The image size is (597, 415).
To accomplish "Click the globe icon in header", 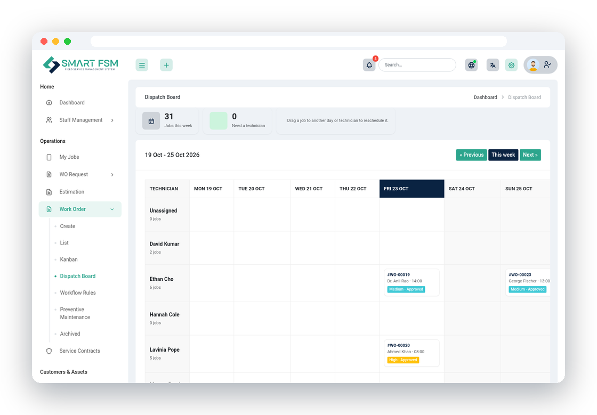I will click(471, 65).
